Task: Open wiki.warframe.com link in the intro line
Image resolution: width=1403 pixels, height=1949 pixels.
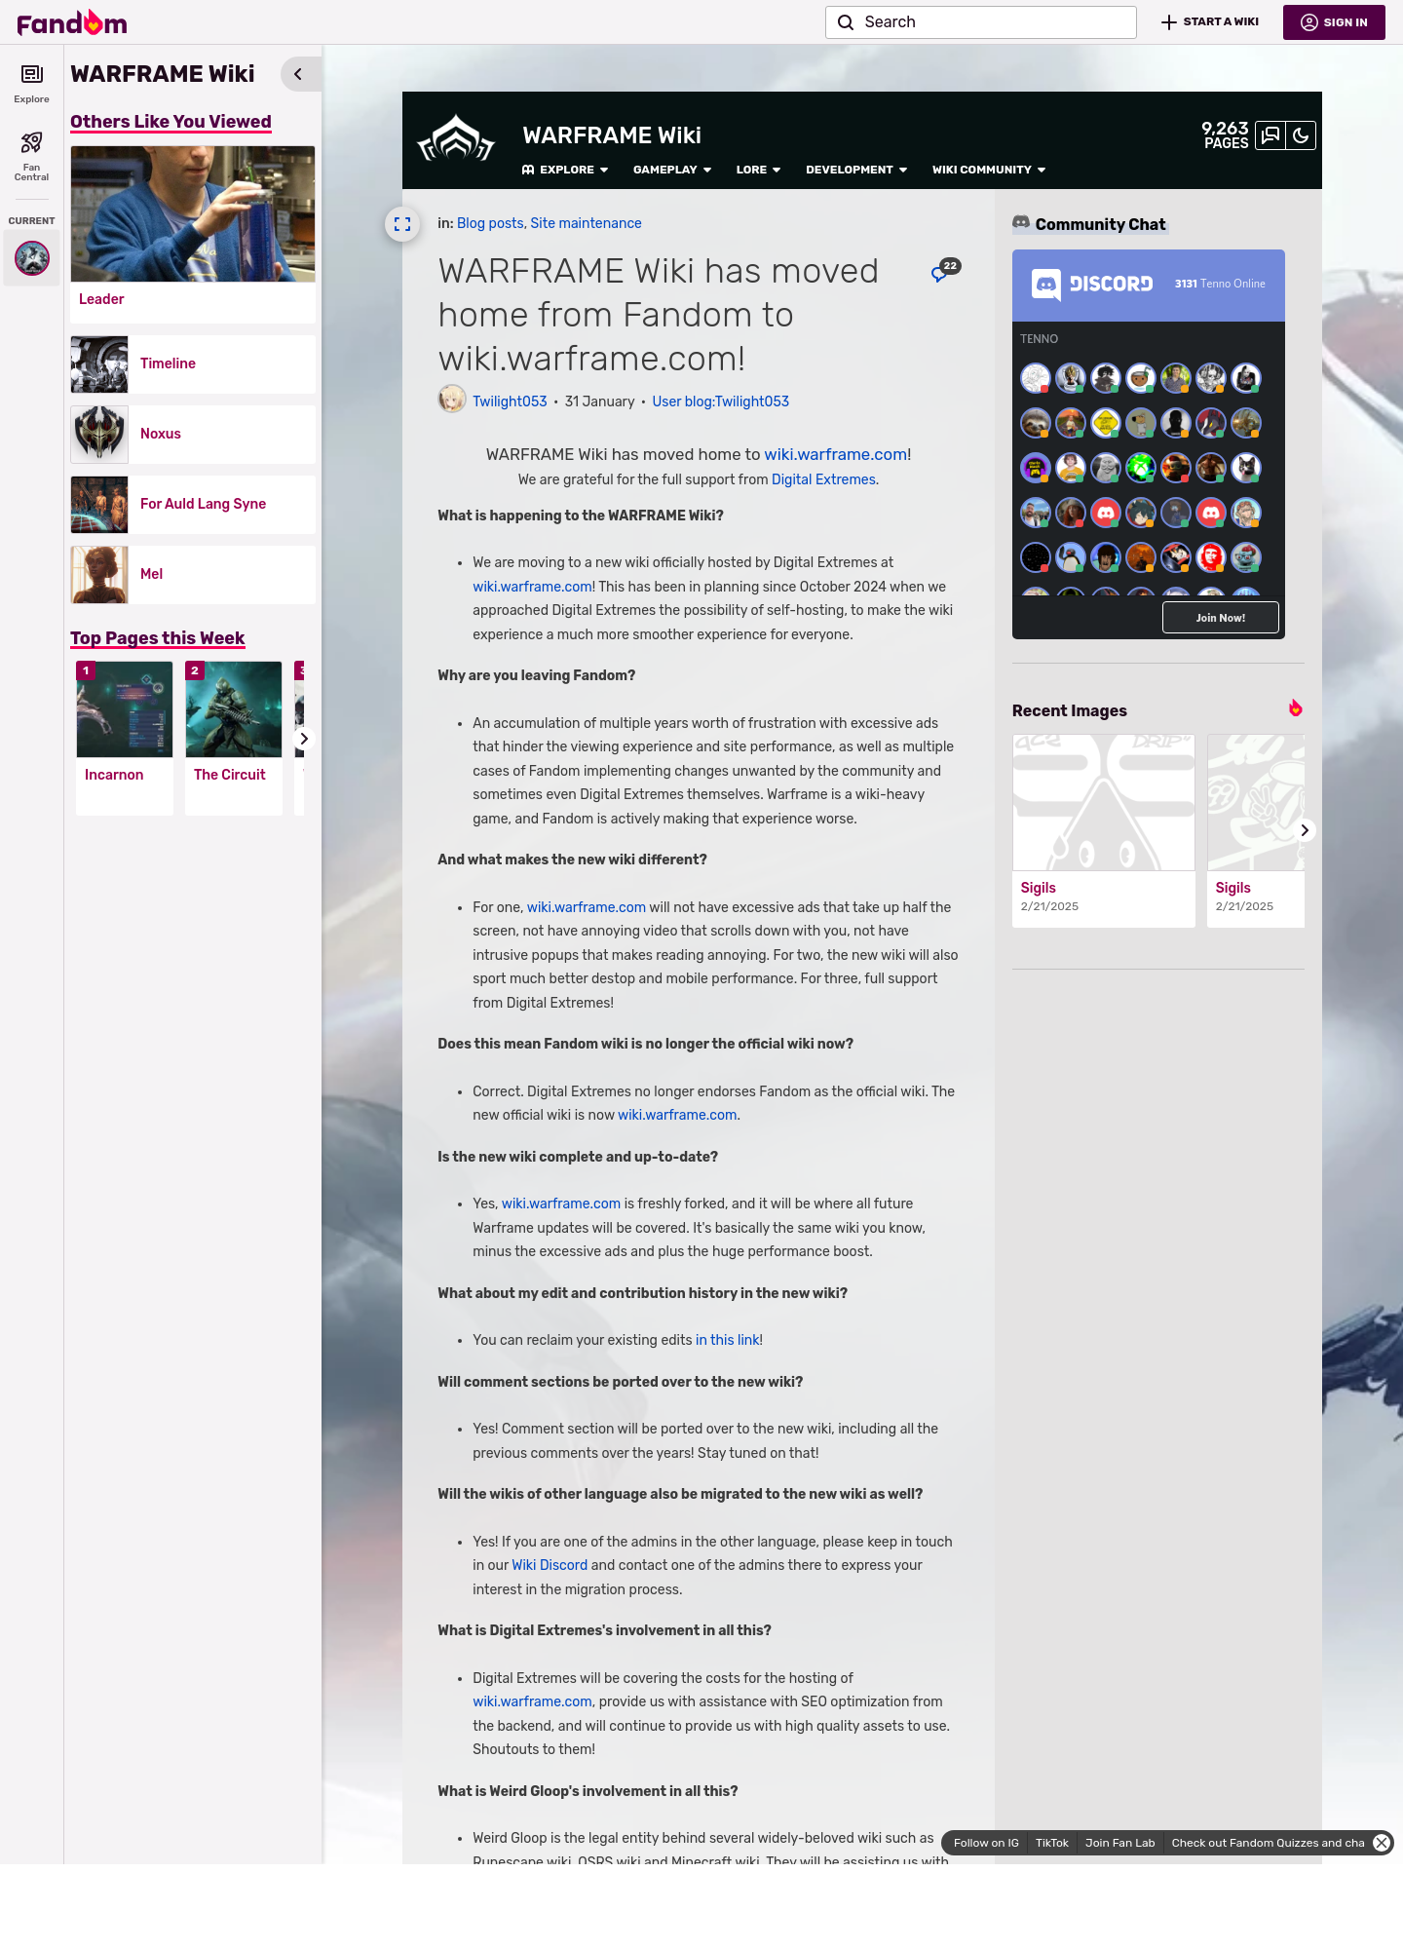Action: [x=836, y=454]
